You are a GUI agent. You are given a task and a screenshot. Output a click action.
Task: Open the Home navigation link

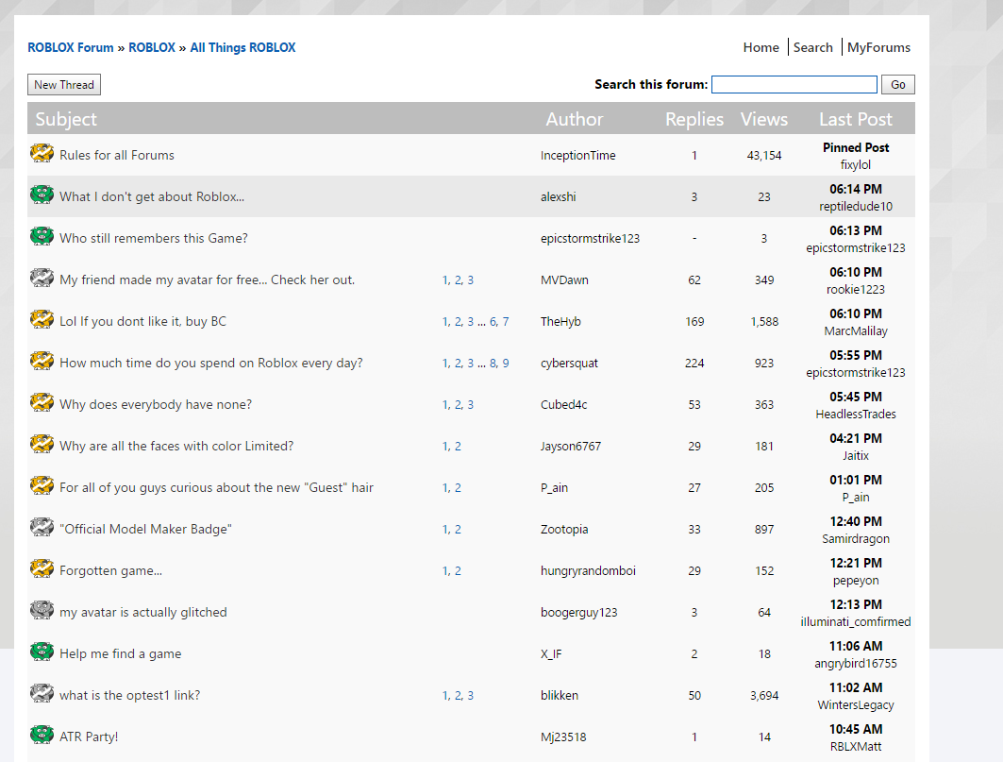point(761,47)
